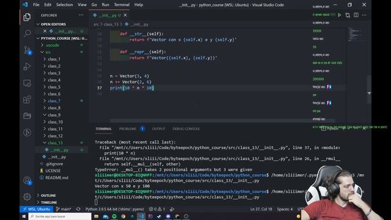Collapse the class_9 folder
This screenshot has height=220, width=391.
click(x=61, y=115)
